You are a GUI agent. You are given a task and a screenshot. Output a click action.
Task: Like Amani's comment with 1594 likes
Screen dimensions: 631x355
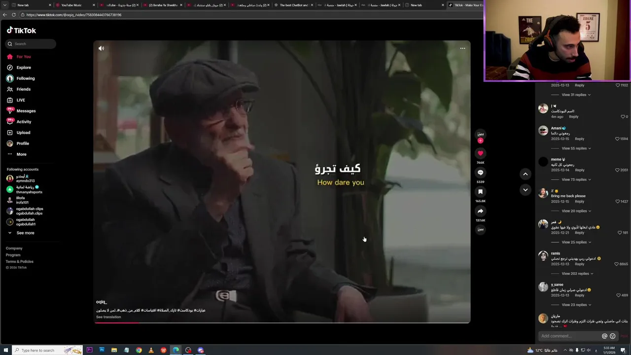coord(618,139)
